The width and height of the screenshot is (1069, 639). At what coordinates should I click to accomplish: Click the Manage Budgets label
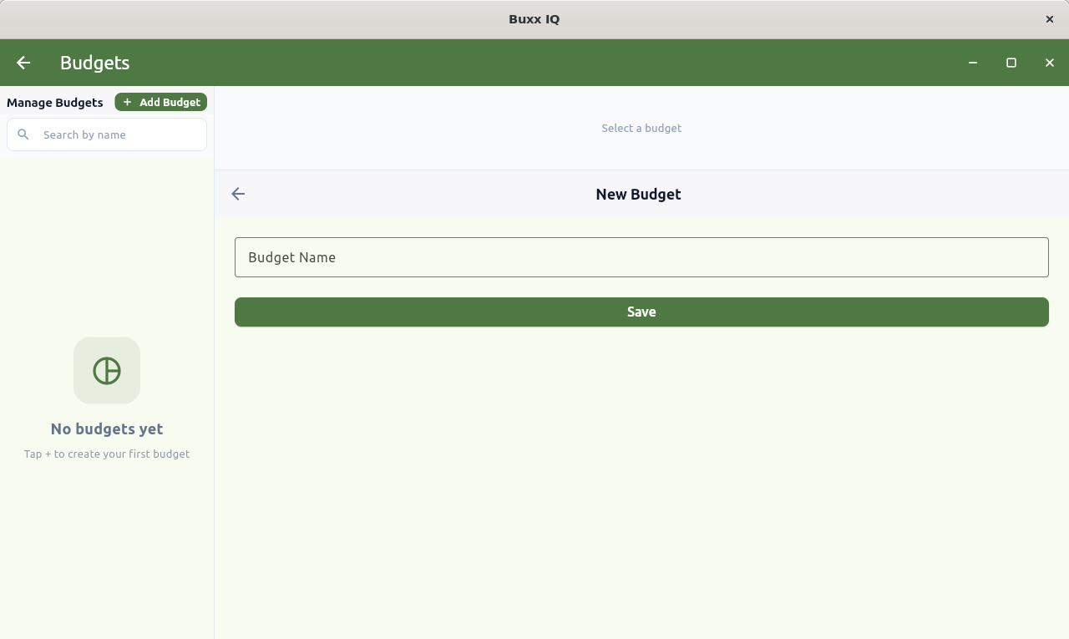[55, 103]
